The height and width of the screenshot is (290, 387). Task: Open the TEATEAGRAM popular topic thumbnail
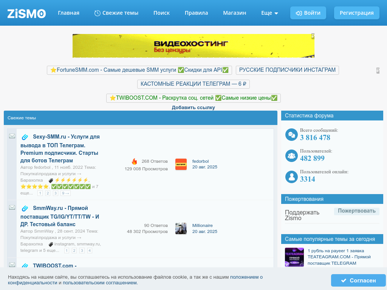pos(294,257)
